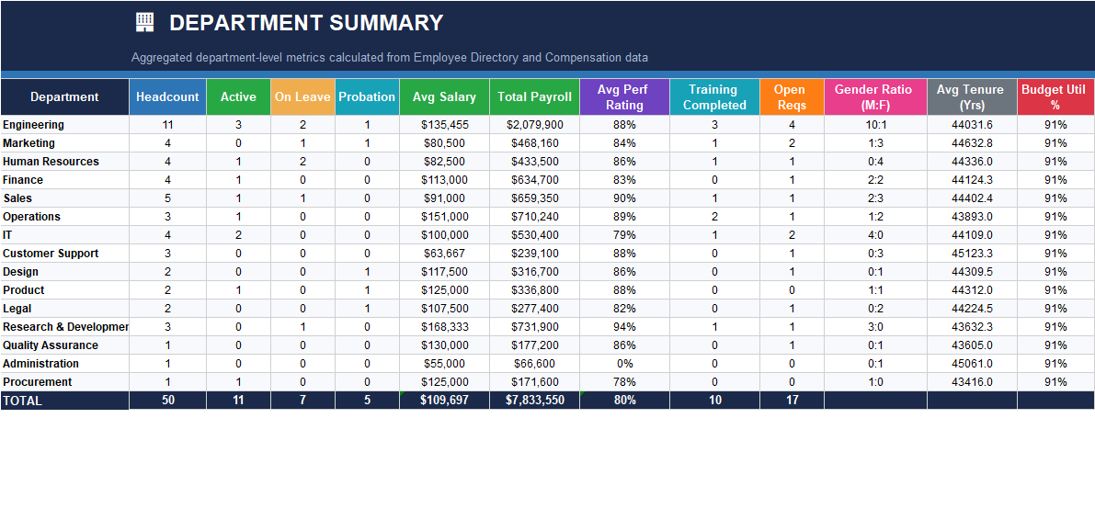Viewport: 1095px width, 520px height.
Task: Select the Department column header
Action: coord(65,97)
